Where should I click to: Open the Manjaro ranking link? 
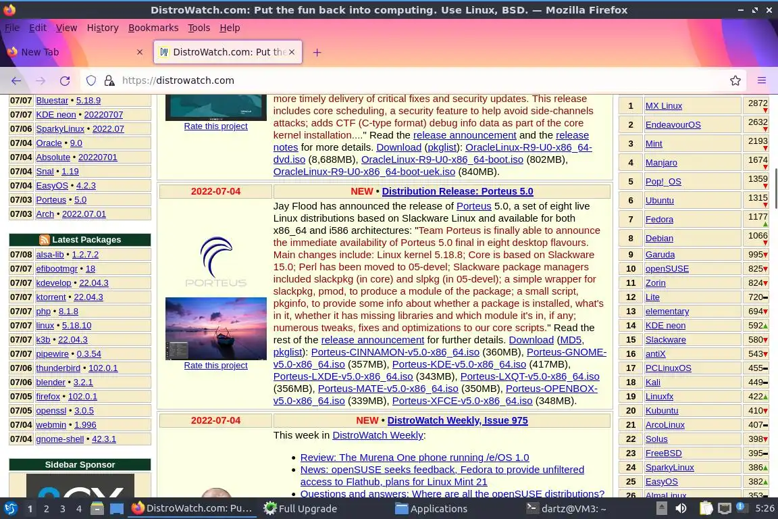[x=661, y=162]
